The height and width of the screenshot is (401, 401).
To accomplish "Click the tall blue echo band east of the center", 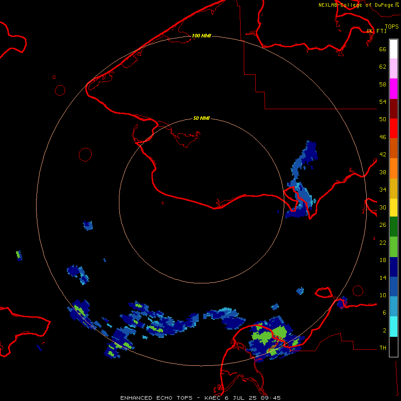I will coord(302,179).
